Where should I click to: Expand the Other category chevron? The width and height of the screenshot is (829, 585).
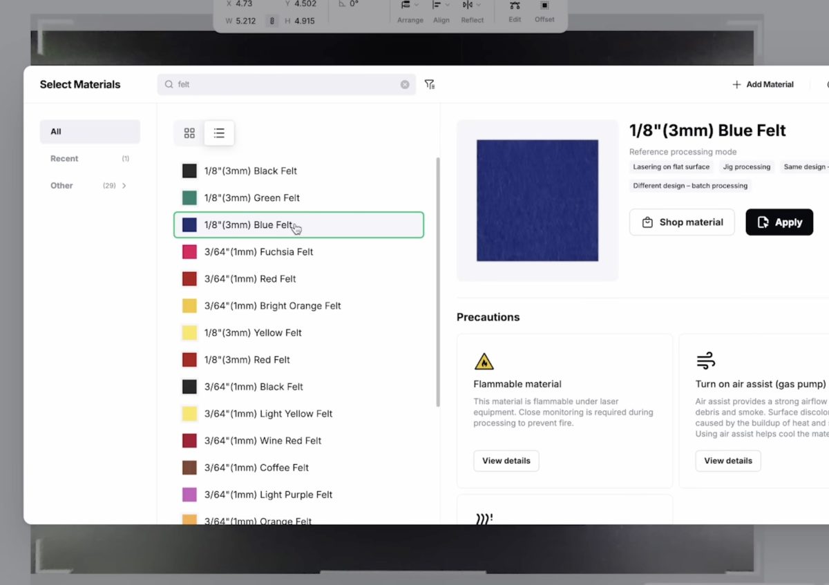(124, 185)
